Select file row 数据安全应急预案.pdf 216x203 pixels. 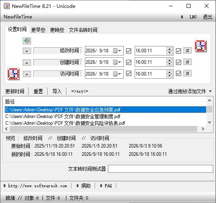pyautogui.click(x=105, y=110)
